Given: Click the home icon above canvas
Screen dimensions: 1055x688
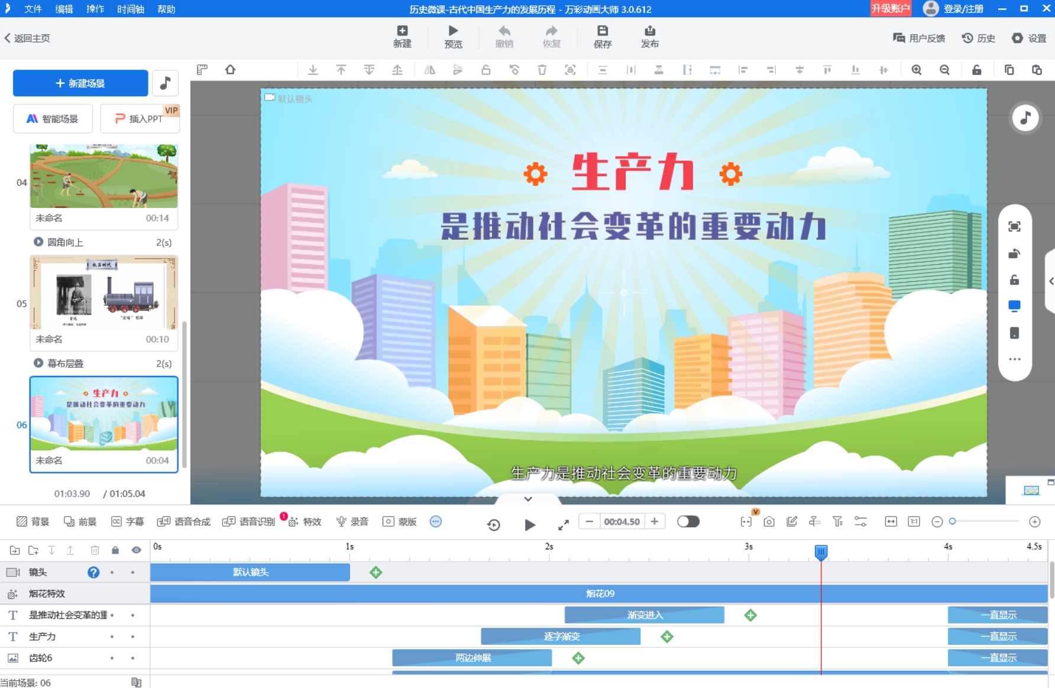Looking at the screenshot, I should pos(230,70).
